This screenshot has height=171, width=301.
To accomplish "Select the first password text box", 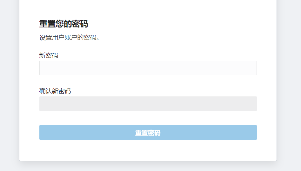I will point(148,68).
